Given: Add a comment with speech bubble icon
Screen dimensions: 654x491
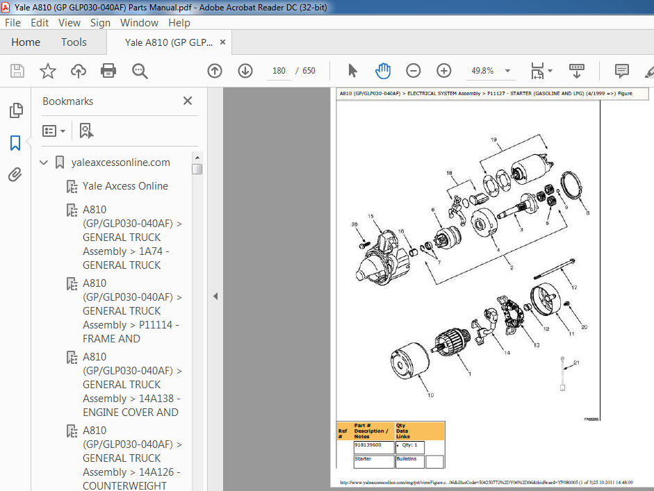Looking at the screenshot, I should coord(622,71).
